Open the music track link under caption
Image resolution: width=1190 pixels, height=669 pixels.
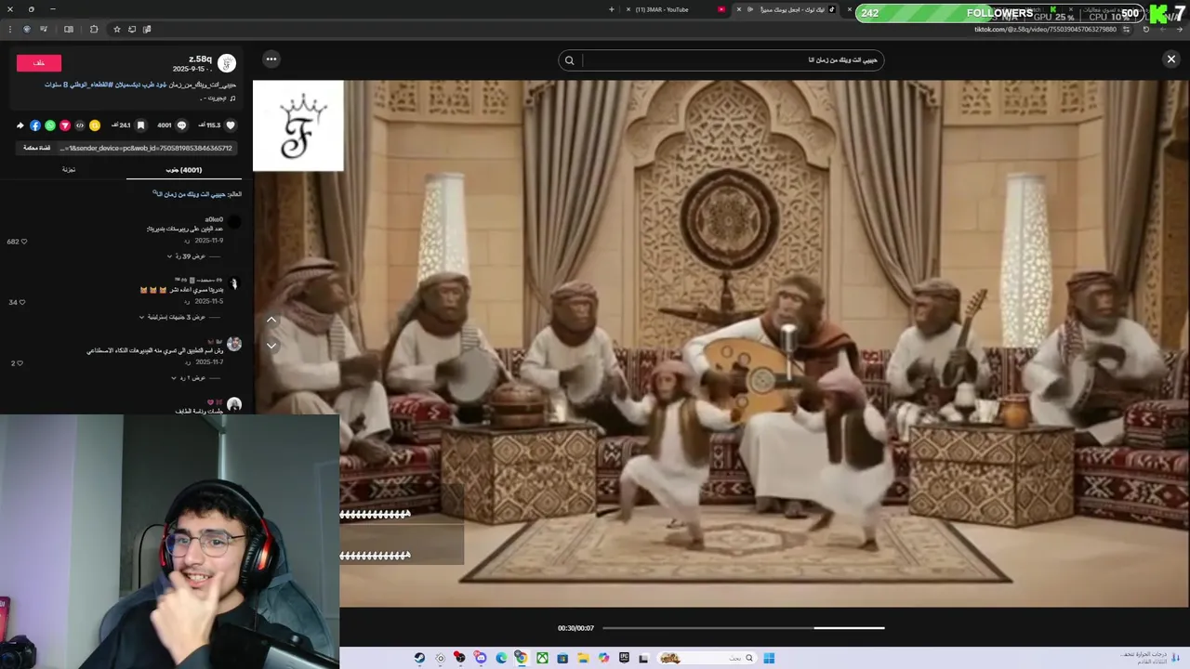click(x=218, y=98)
